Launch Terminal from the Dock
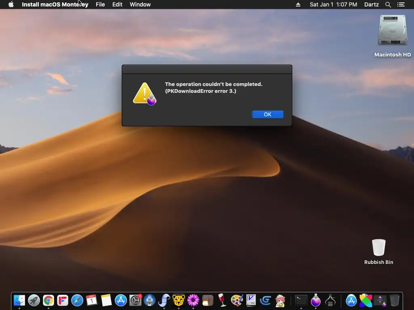The width and height of the screenshot is (414, 310). coord(301,300)
